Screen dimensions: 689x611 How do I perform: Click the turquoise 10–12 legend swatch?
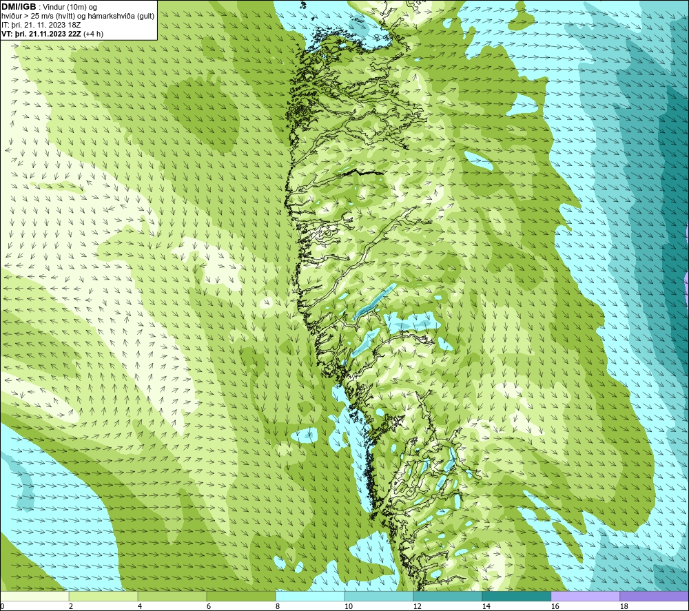click(379, 597)
